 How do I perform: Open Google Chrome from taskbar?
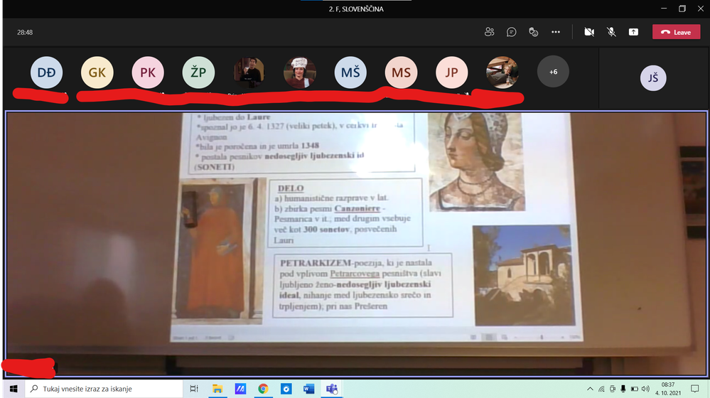(x=263, y=389)
